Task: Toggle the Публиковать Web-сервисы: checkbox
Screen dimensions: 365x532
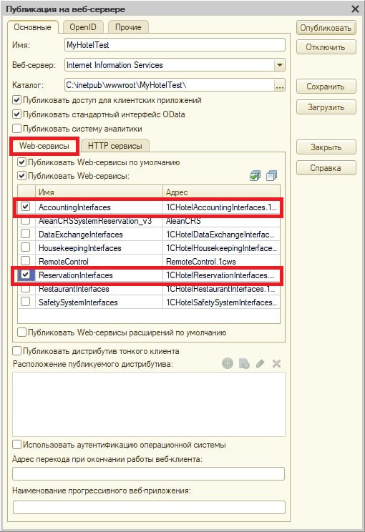Action: [x=21, y=176]
